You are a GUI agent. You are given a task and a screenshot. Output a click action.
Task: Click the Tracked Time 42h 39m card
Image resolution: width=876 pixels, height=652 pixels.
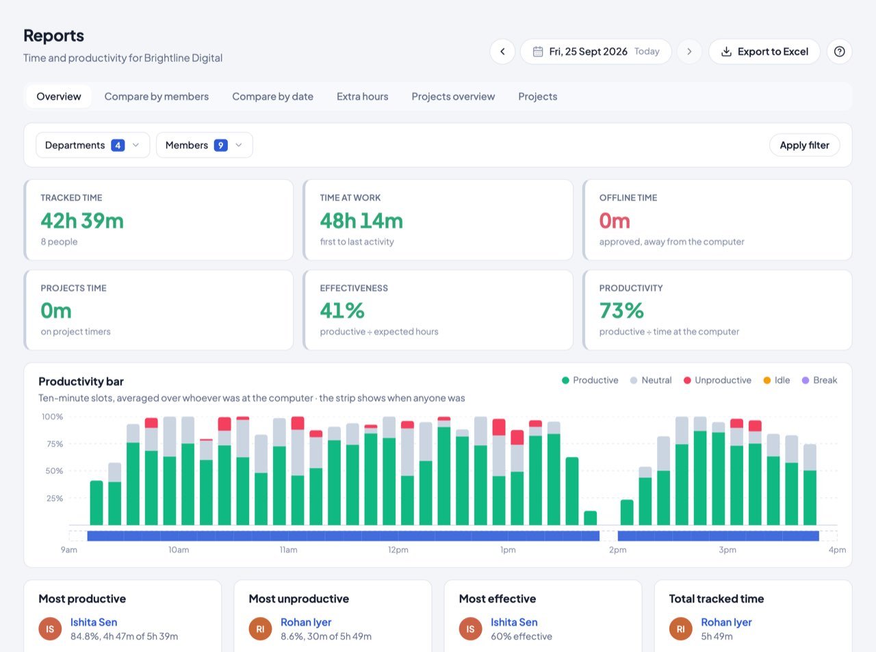(159, 220)
